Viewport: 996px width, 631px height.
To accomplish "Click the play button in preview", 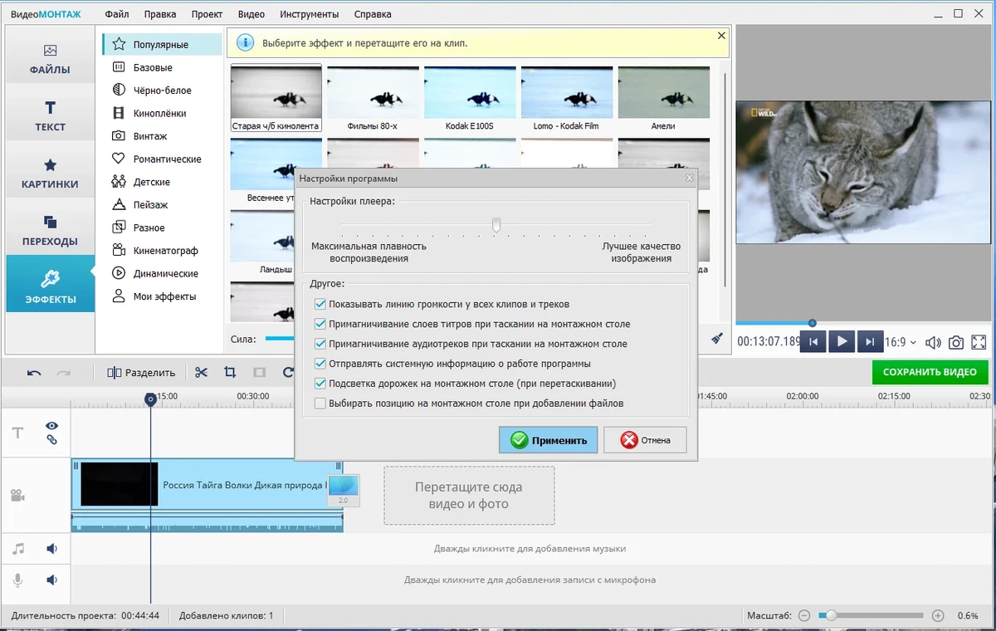I will 842,341.
